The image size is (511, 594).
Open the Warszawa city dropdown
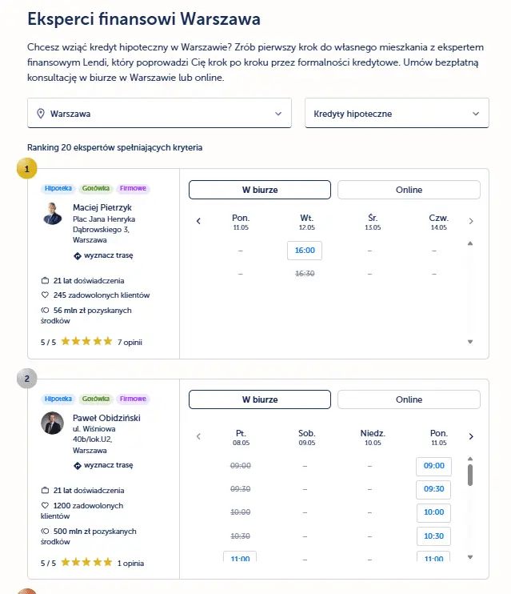tap(159, 113)
